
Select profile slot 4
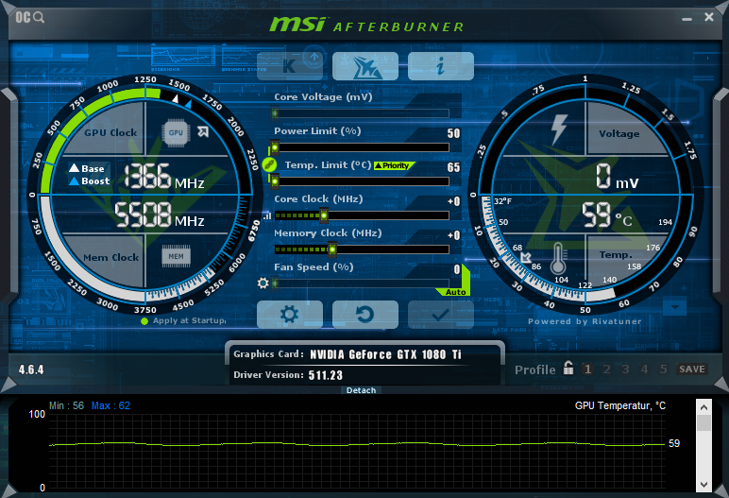coord(644,369)
